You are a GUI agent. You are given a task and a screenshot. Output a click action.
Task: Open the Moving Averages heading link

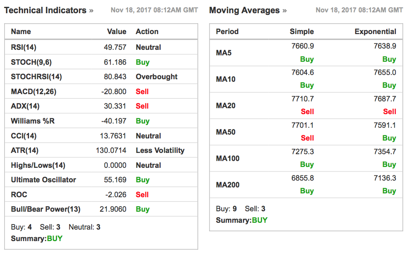(244, 10)
